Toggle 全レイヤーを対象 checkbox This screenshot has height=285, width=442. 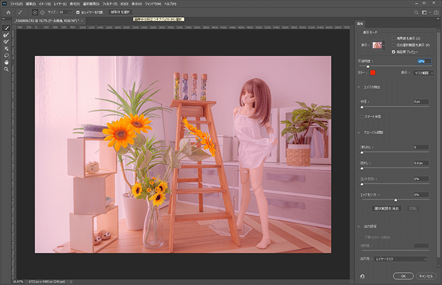[x=78, y=12]
